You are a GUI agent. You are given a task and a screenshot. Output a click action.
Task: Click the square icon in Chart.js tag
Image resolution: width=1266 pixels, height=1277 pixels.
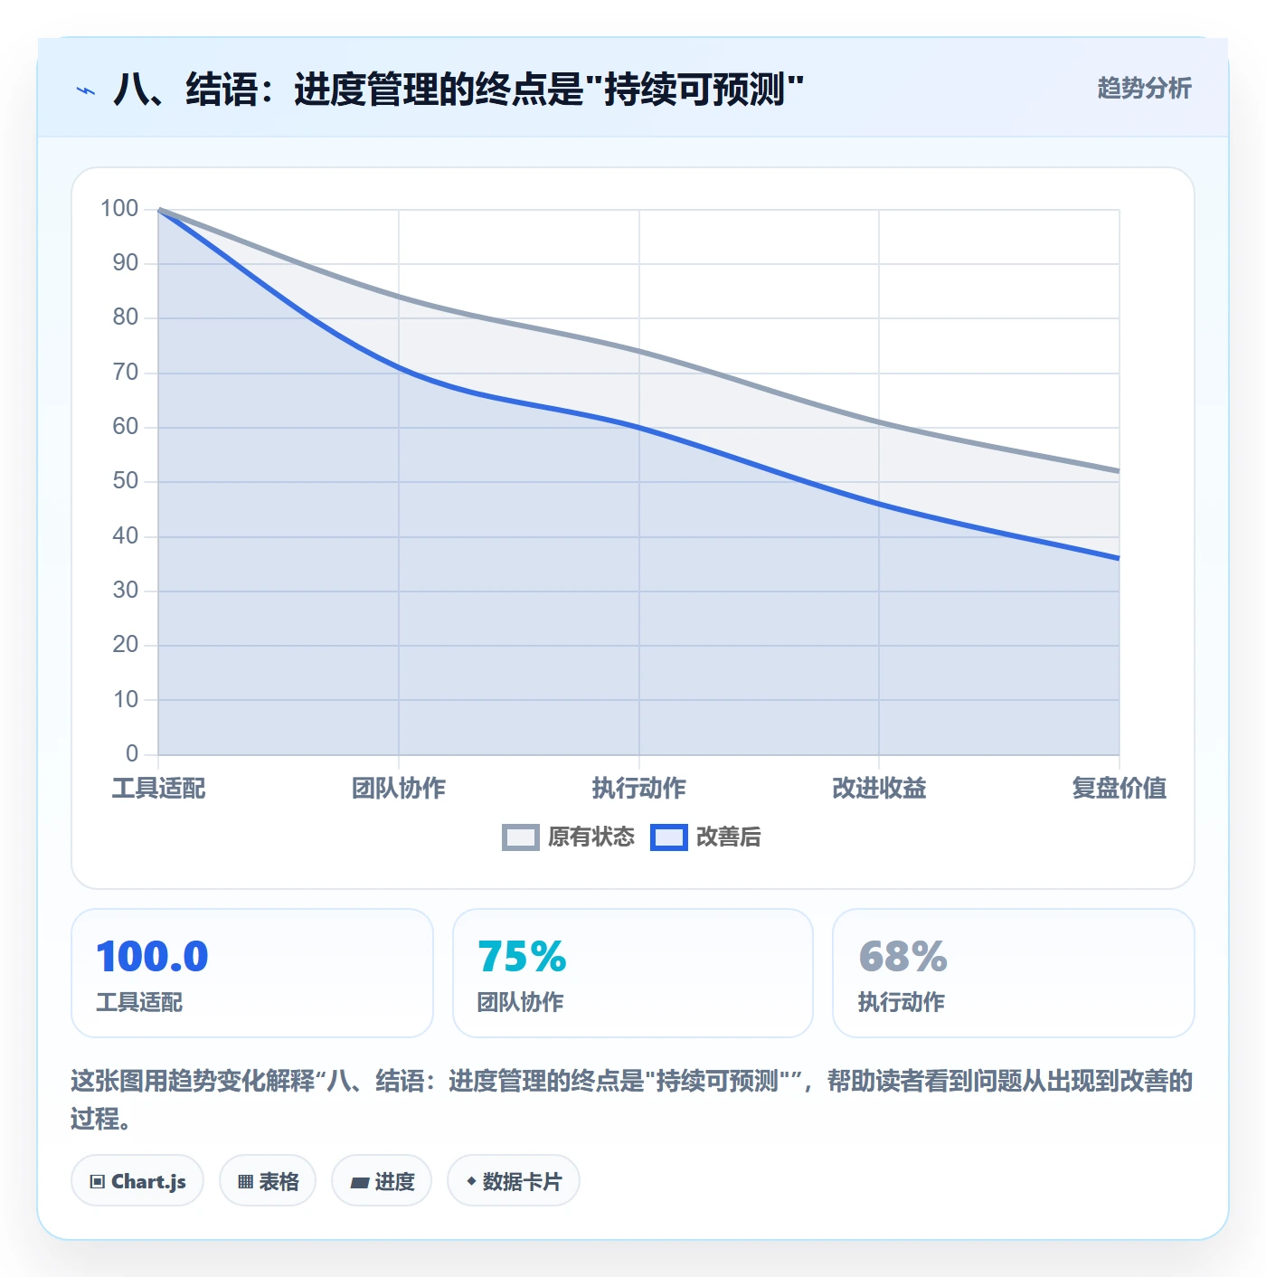(98, 1182)
